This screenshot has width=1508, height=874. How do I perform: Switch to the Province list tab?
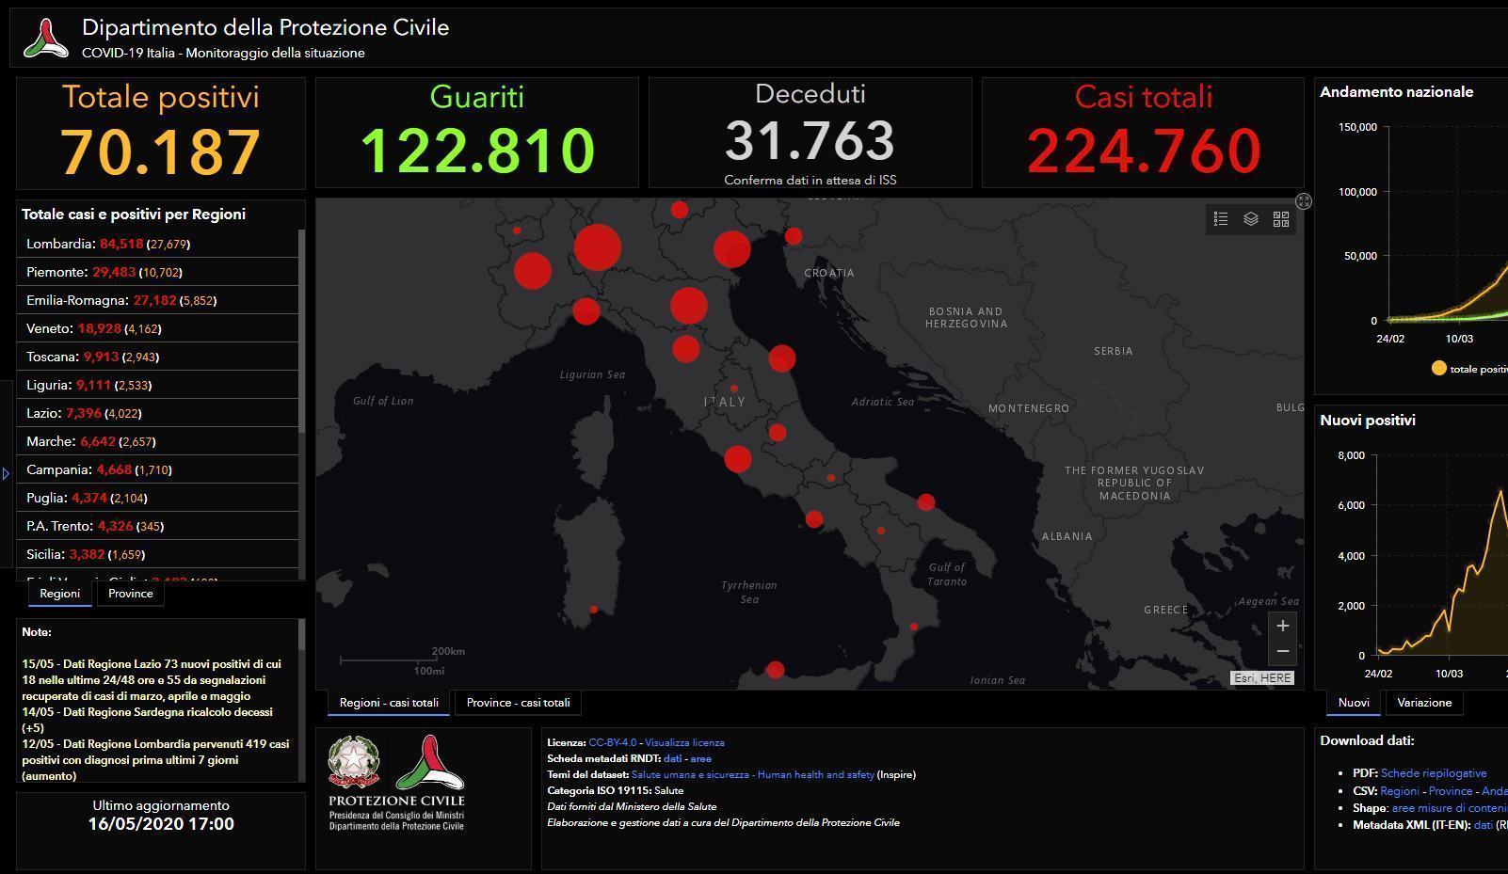[x=130, y=594]
